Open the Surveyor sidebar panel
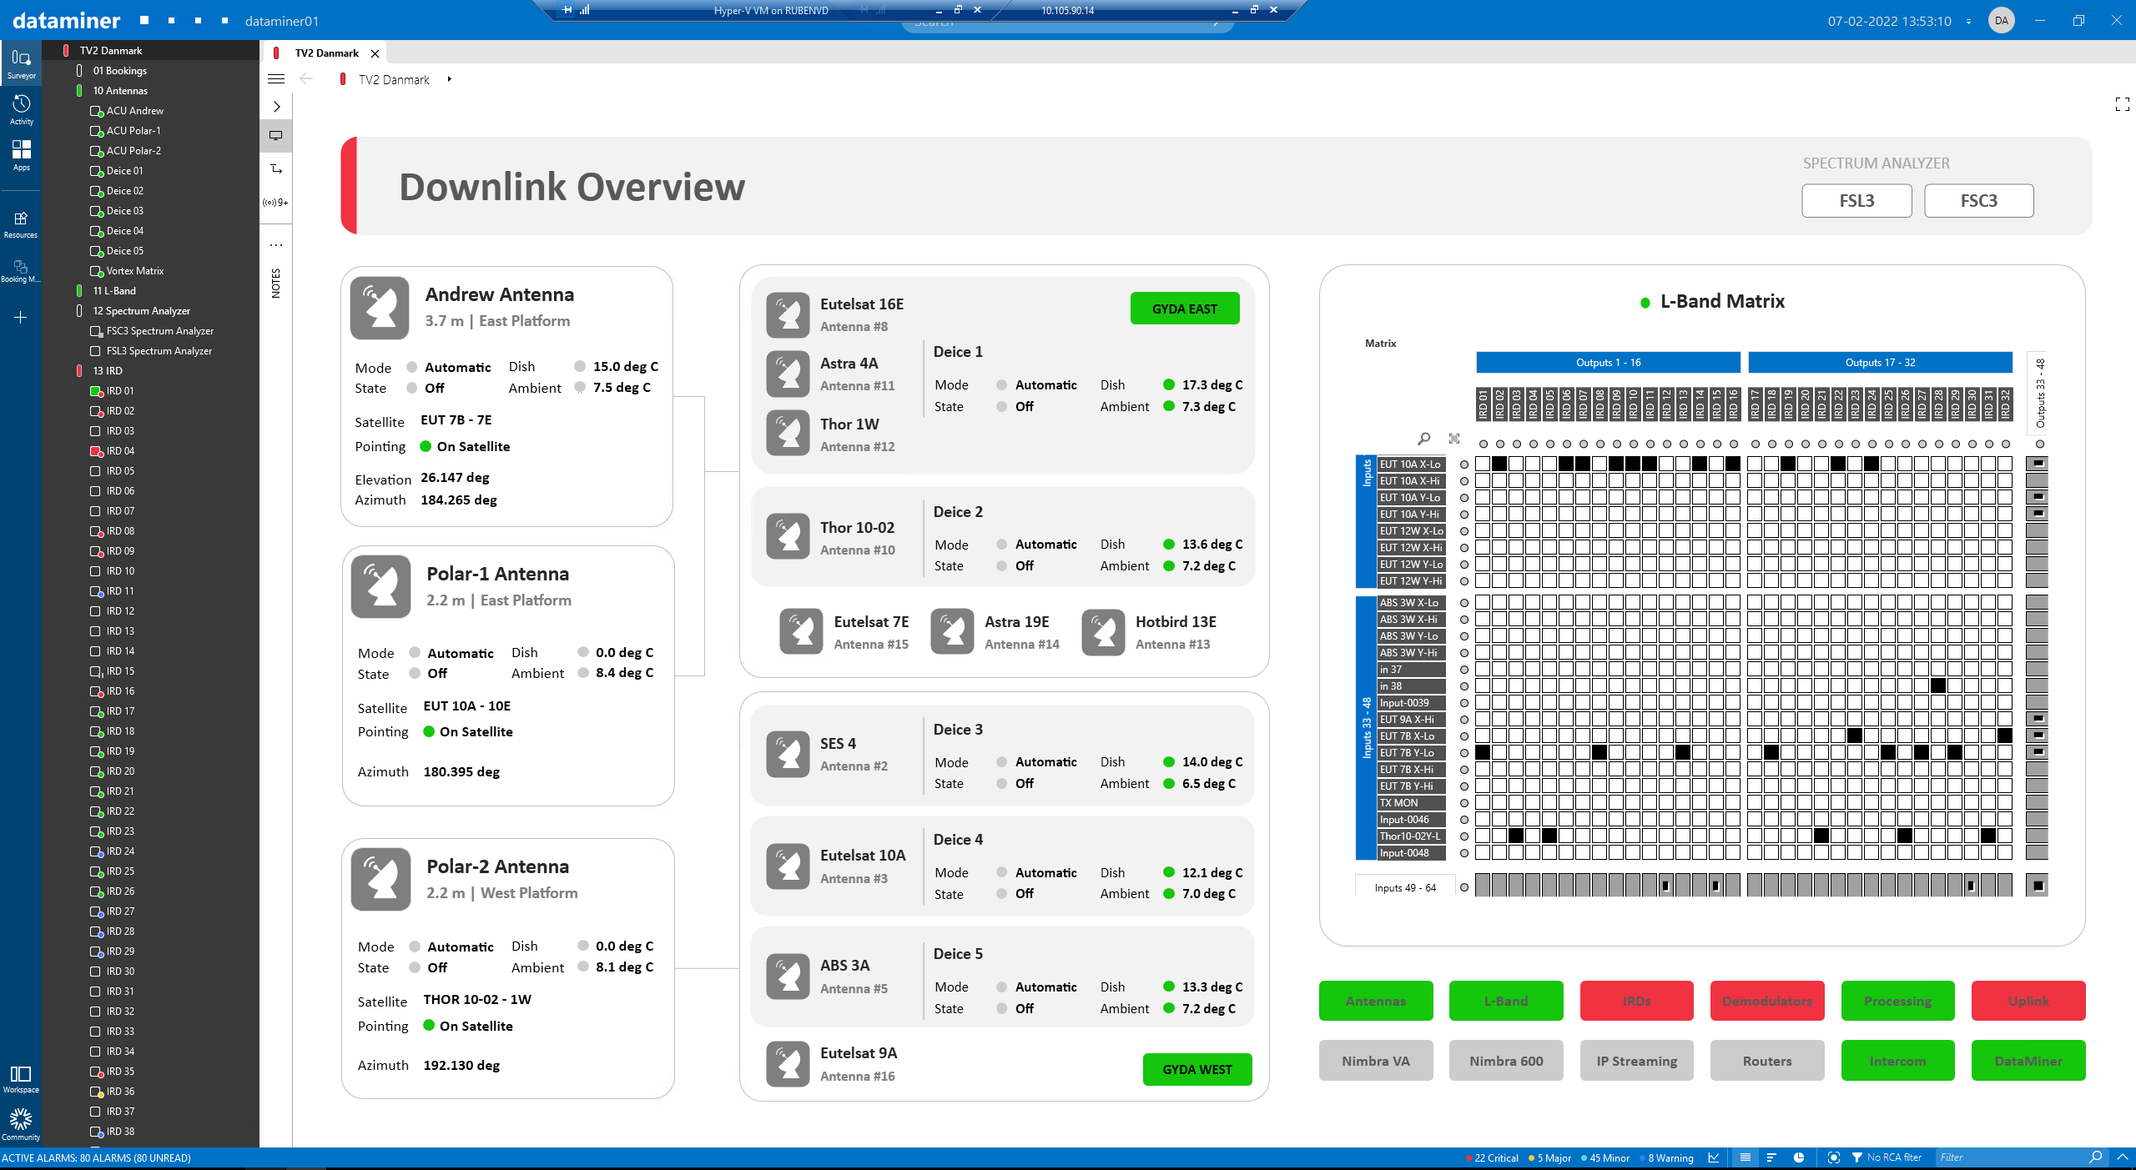Viewport: 2136px width, 1170px height. (x=21, y=63)
